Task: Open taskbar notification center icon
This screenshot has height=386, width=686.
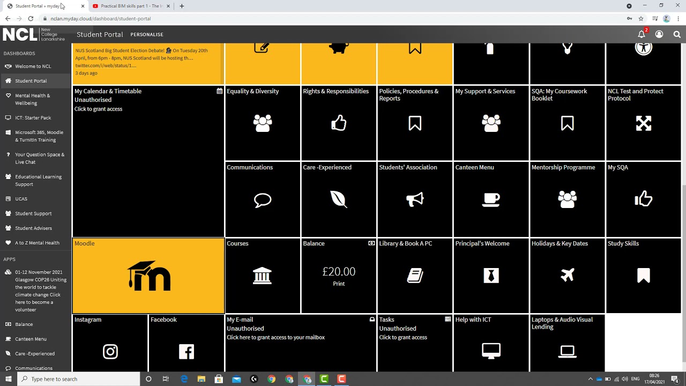Action: (x=675, y=379)
